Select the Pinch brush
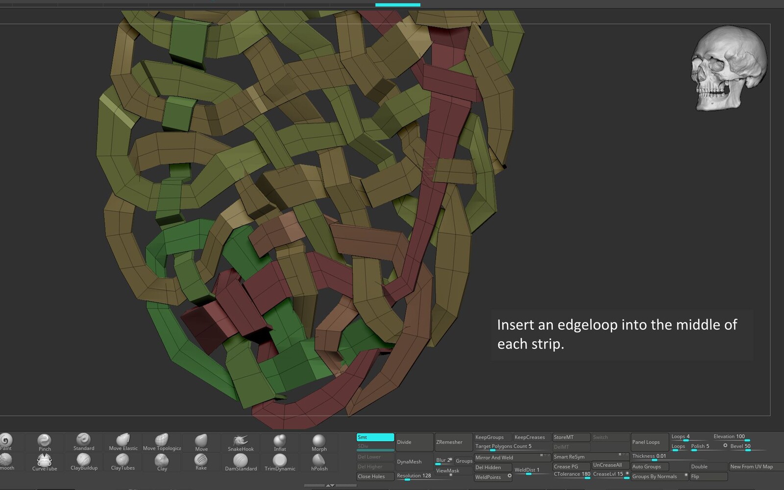 (x=45, y=442)
